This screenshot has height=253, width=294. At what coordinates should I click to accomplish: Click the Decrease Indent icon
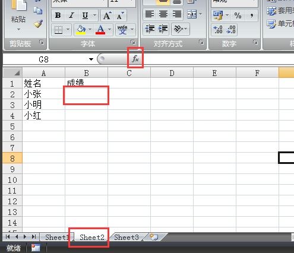click(x=150, y=29)
